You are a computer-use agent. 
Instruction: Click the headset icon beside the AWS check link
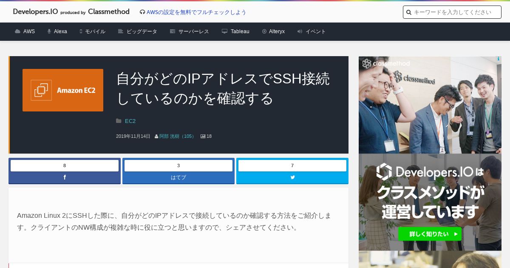pos(142,12)
